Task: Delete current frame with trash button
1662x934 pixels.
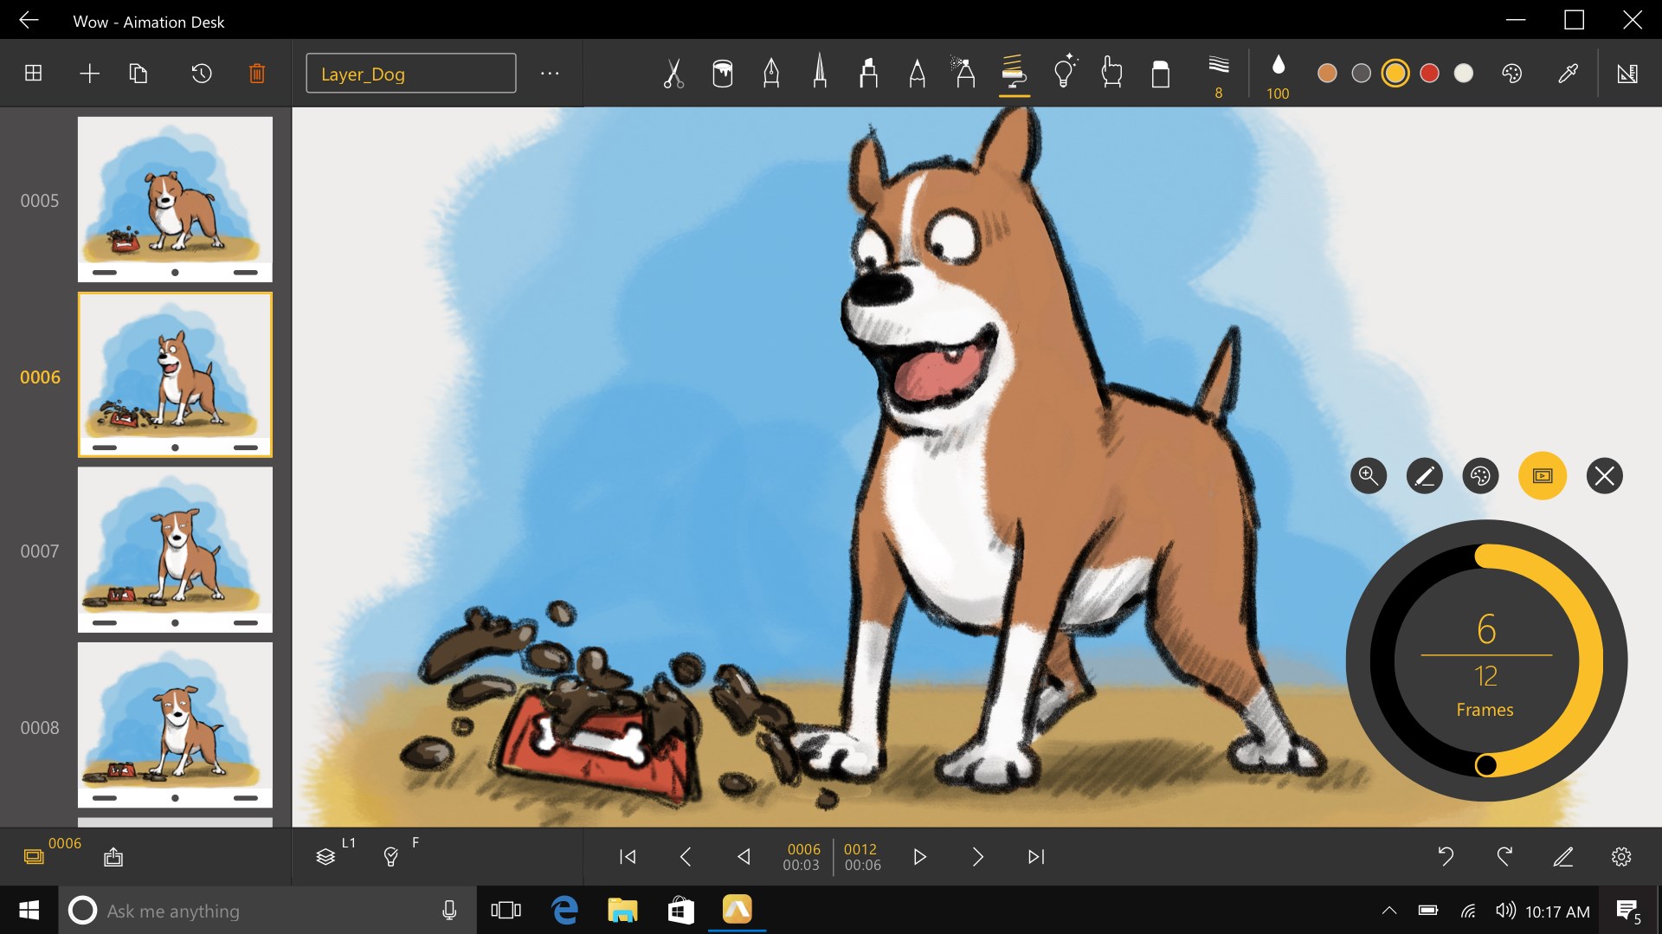Action: (256, 74)
